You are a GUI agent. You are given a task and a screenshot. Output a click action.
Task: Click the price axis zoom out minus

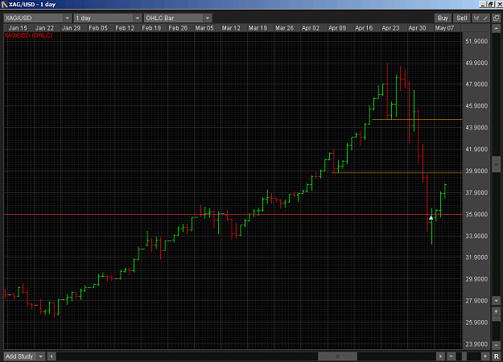coord(497,345)
